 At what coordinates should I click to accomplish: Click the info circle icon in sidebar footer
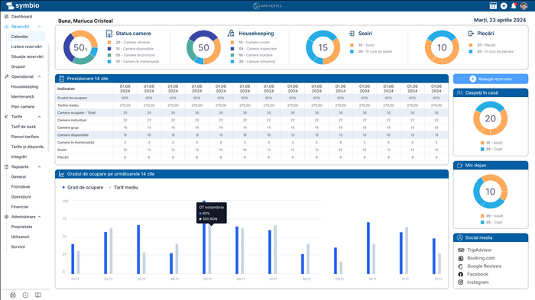25,295
